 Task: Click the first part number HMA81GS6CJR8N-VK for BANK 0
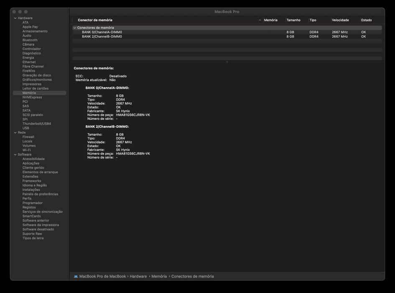[x=133, y=115]
